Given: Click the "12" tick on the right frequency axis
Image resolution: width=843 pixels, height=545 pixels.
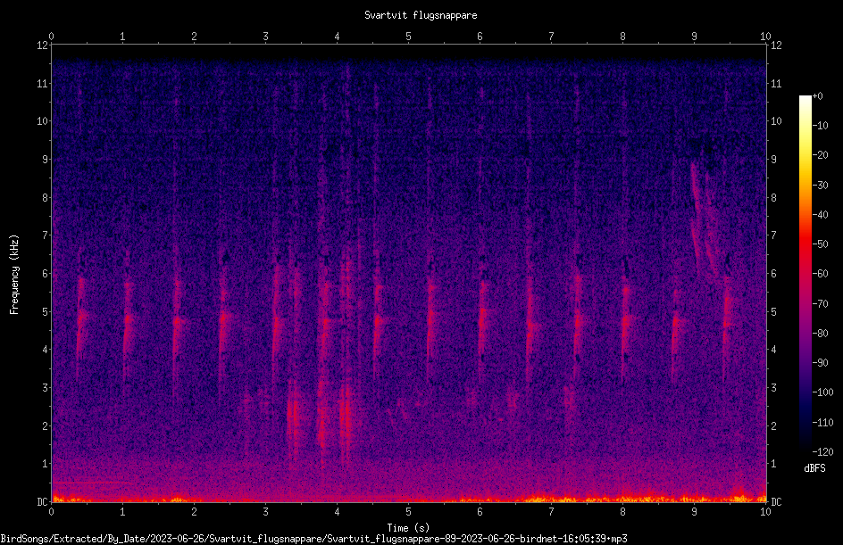Looking at the screenshot, I should pos(776,45).
